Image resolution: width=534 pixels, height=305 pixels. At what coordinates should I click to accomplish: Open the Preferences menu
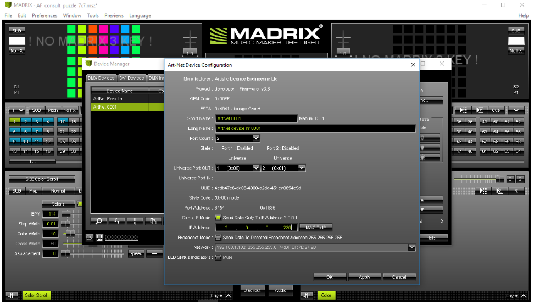[x=44, y=15]
